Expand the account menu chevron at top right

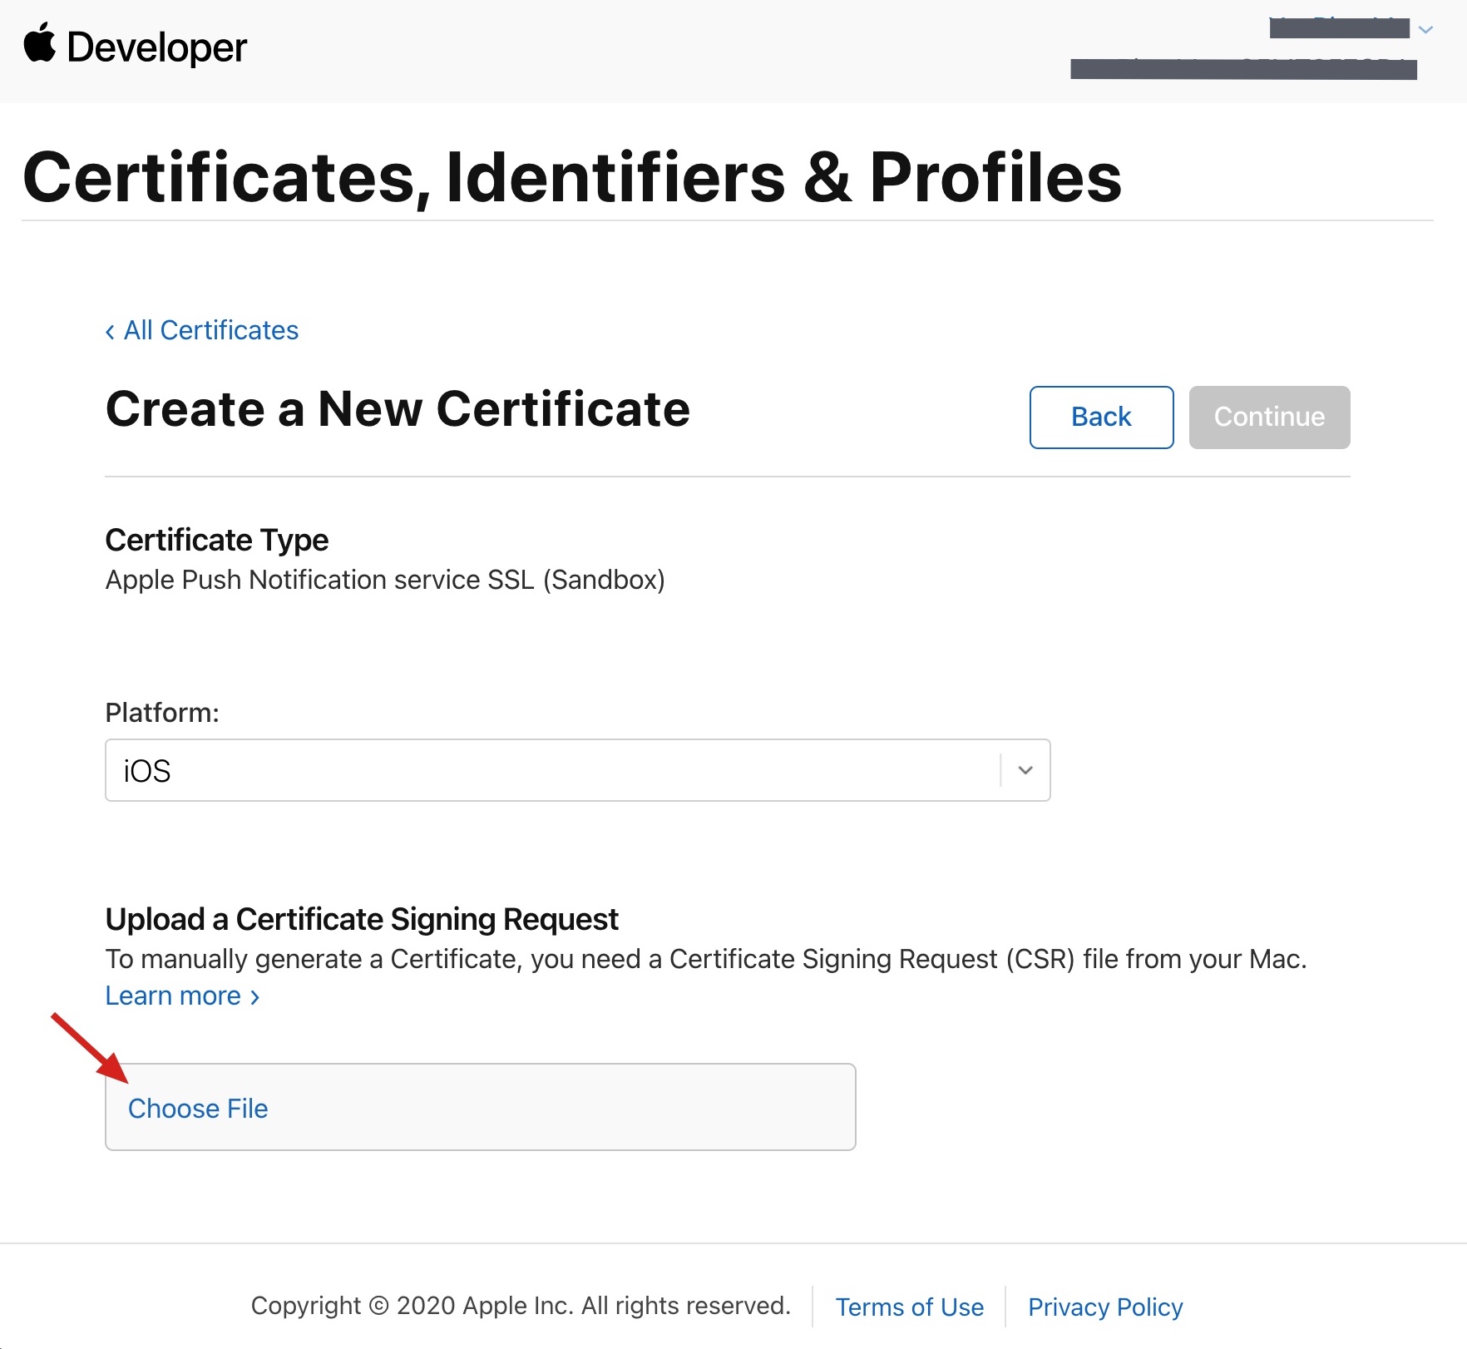(1425, 30)
